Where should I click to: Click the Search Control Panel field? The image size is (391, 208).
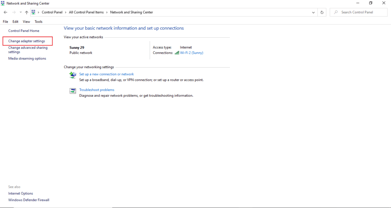coord(361,12)
